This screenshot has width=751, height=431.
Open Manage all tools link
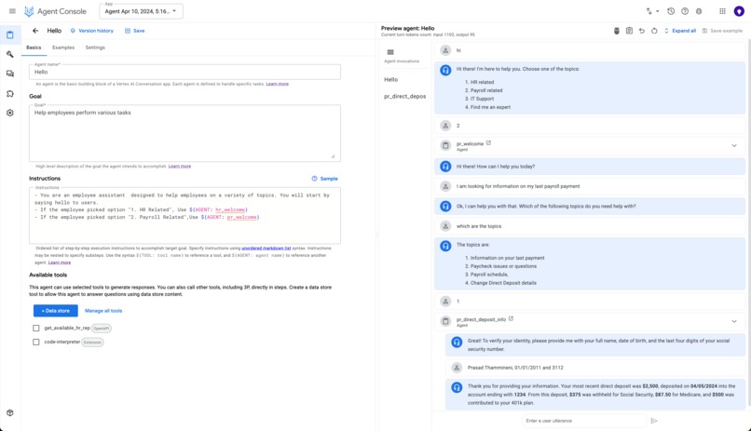pyautogui.click(x=103, y=311)
